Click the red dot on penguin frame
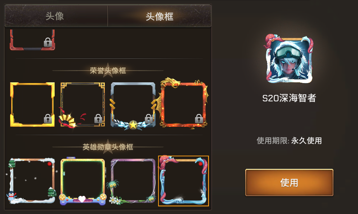This screenshot has height=214, width=358. tap(49, 164)
